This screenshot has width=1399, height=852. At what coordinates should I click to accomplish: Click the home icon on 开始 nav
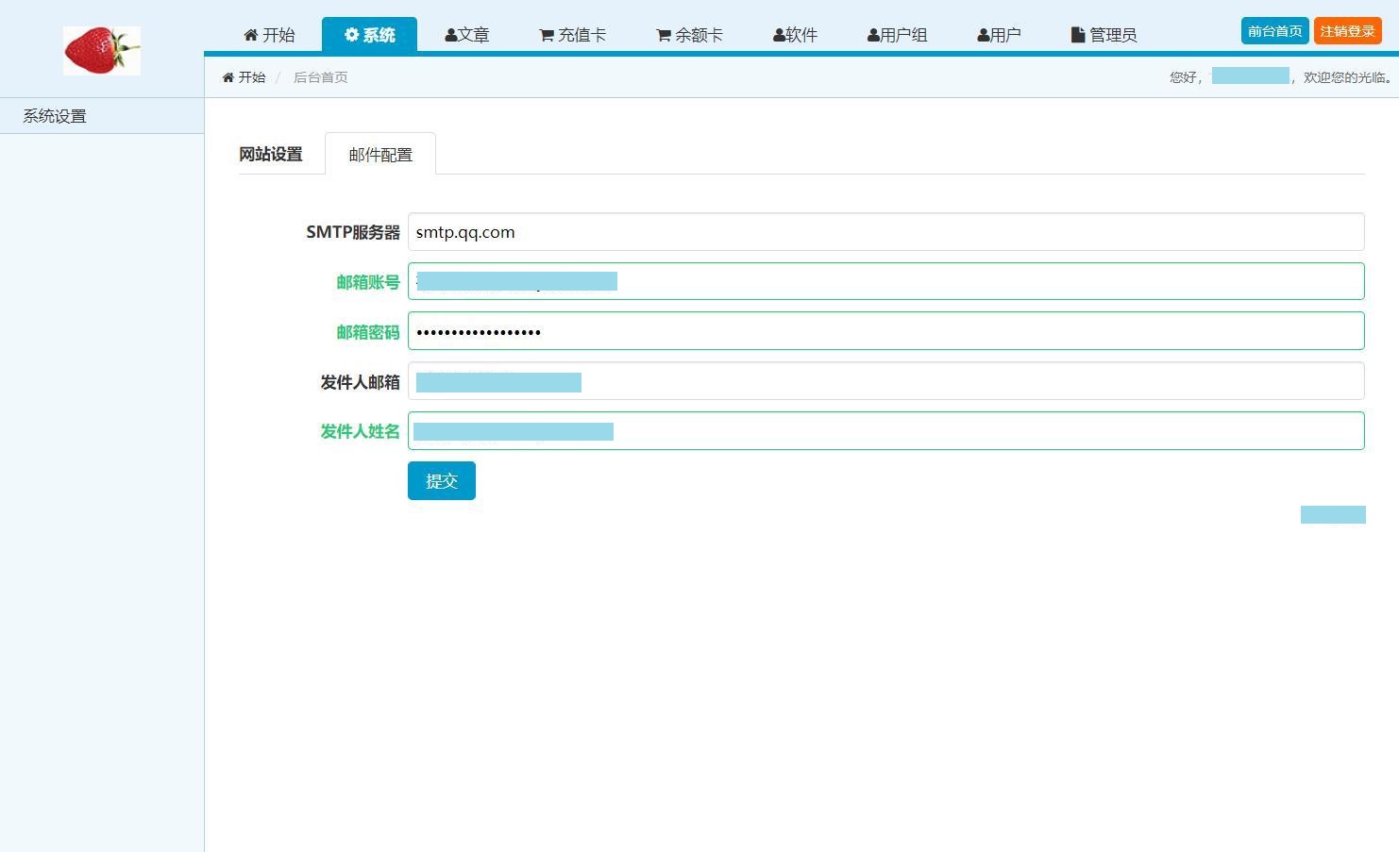[250, 35]
